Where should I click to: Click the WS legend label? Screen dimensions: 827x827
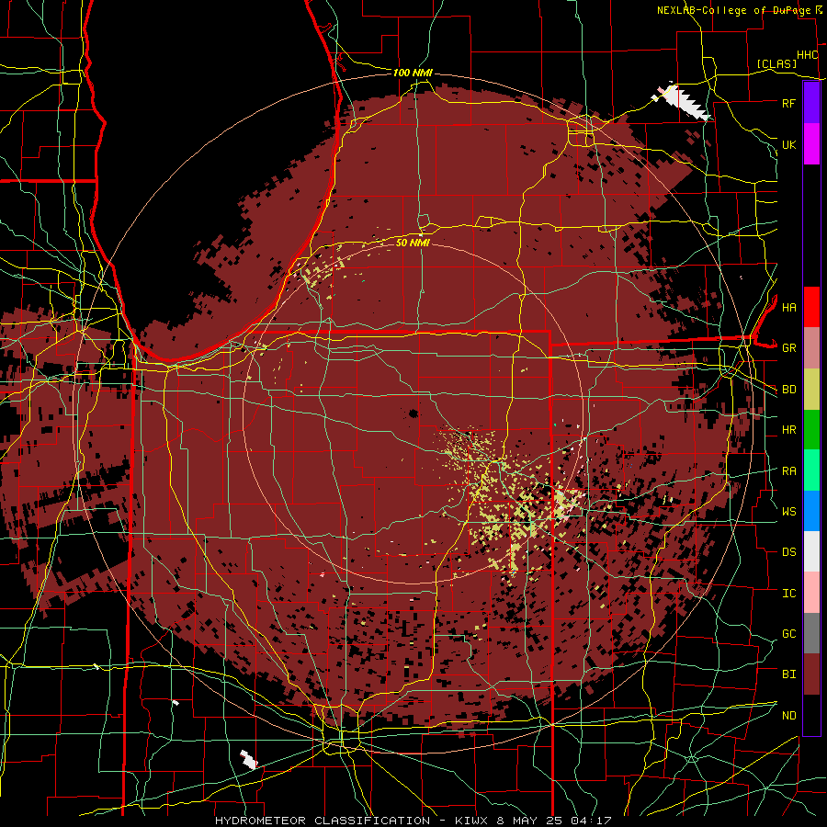click(x=788, y=512)
